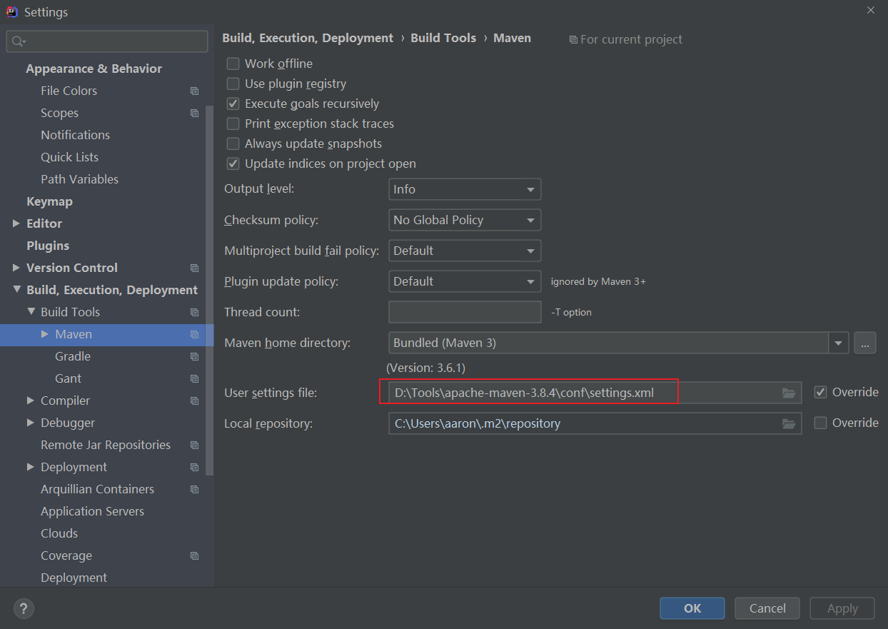The width and height of the screenshot is (888, 629).
Task: Click the Apply button
Action: point(842,608)
